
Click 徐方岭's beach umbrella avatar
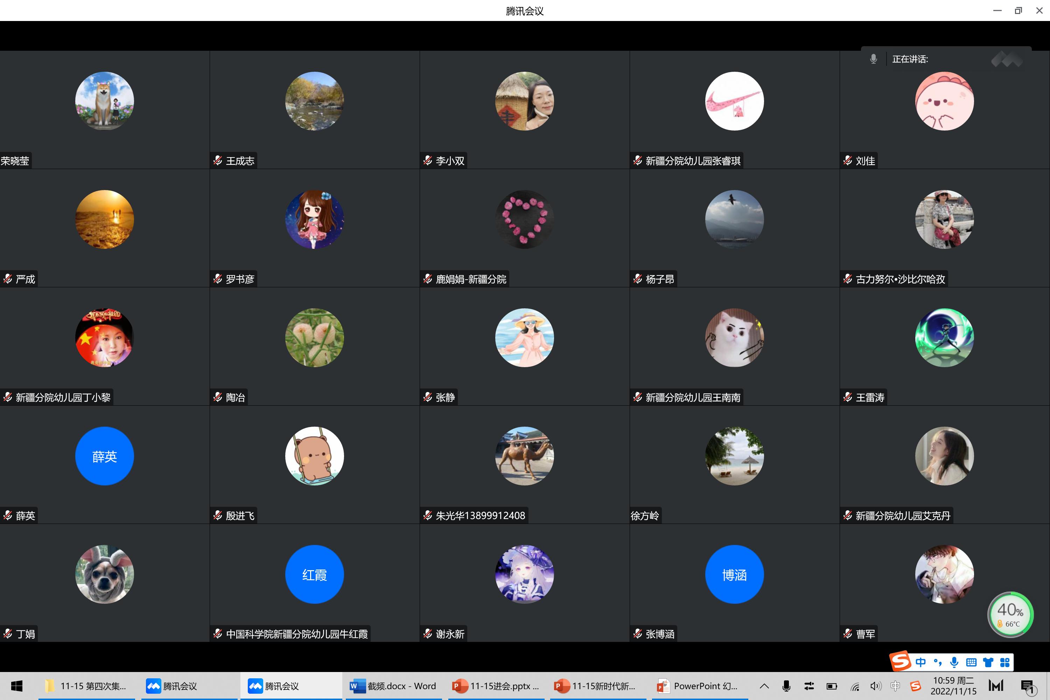(x=734, y=456)
